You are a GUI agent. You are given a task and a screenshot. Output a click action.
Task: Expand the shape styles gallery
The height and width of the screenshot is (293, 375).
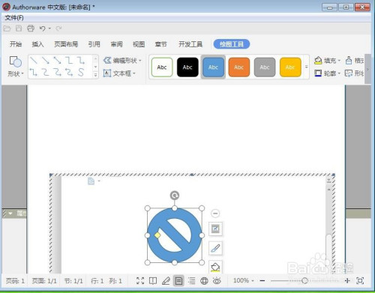306,67
